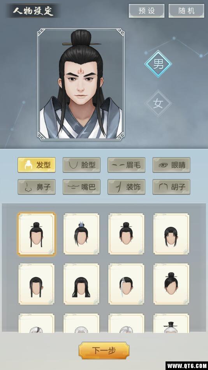Choose male gender 男 diamond
This screenshot has height=370, width=208.
point(158,64)
